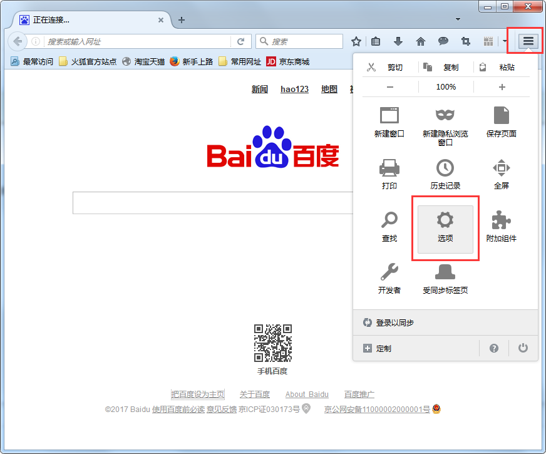Close the 正在连接 tab
Screen dimensions: 546x454
(x=160, y=20)
